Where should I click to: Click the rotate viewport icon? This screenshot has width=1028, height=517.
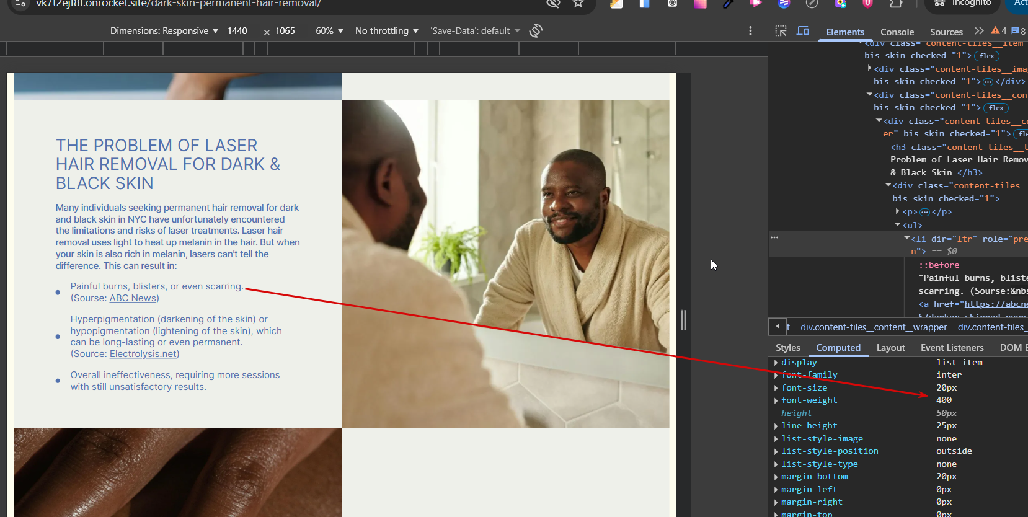pos(536,31)
